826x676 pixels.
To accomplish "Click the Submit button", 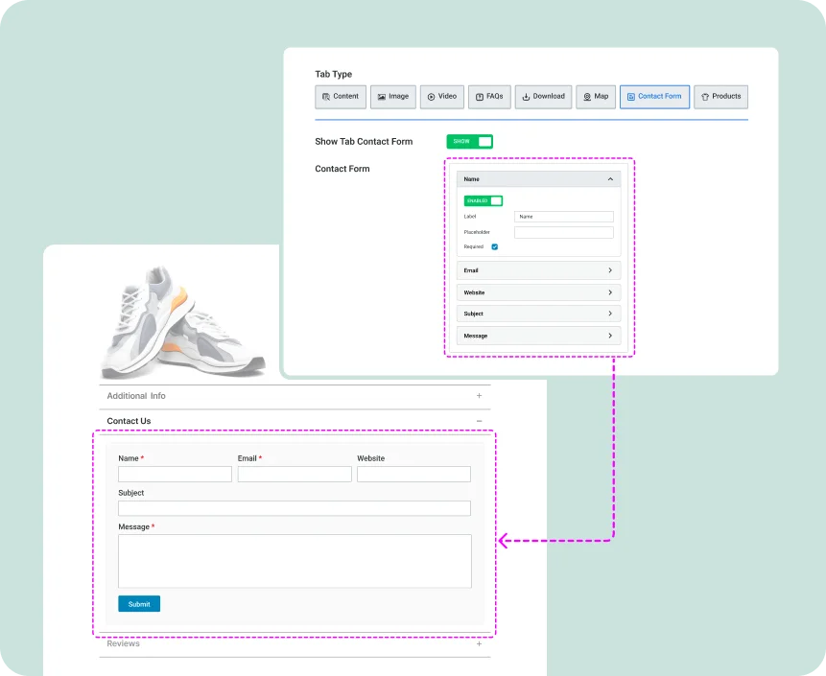I will pos(139,604).
